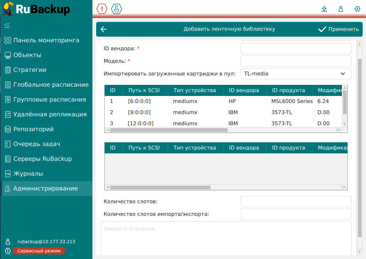Click the Применить button

tap(338, 29)
